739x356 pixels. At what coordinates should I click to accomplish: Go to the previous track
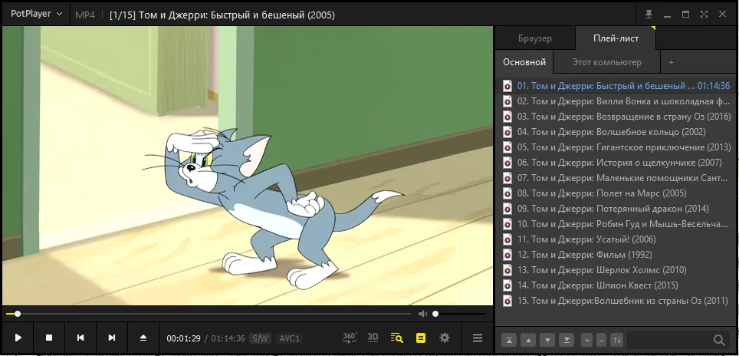pos(80,338)
